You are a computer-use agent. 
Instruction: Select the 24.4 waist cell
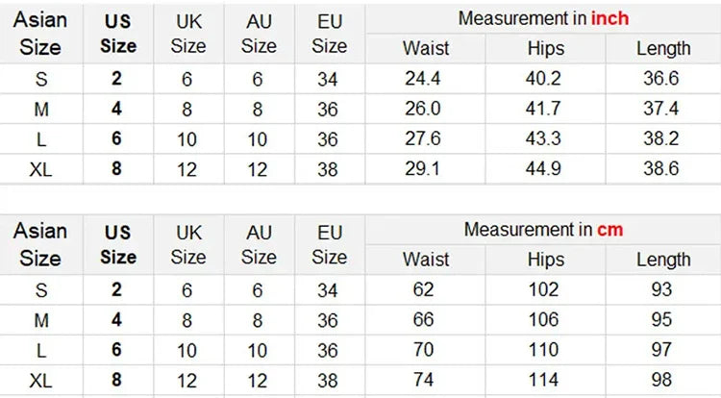pyautogui.click(x=425, y=80)
